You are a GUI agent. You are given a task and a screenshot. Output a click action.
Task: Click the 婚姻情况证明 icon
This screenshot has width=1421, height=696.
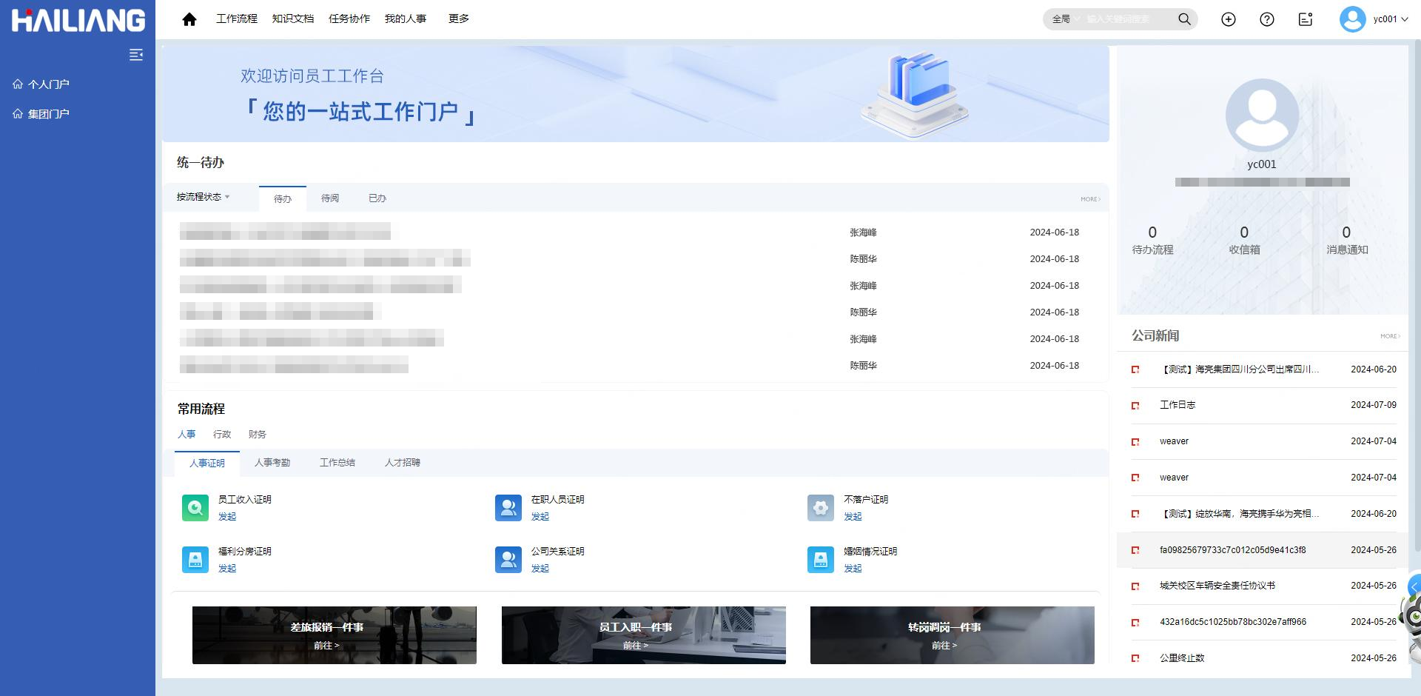point(821,560)
